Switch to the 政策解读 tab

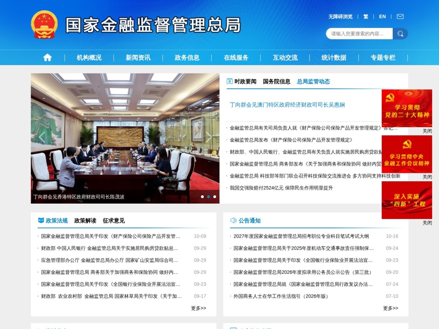[85, 220]
